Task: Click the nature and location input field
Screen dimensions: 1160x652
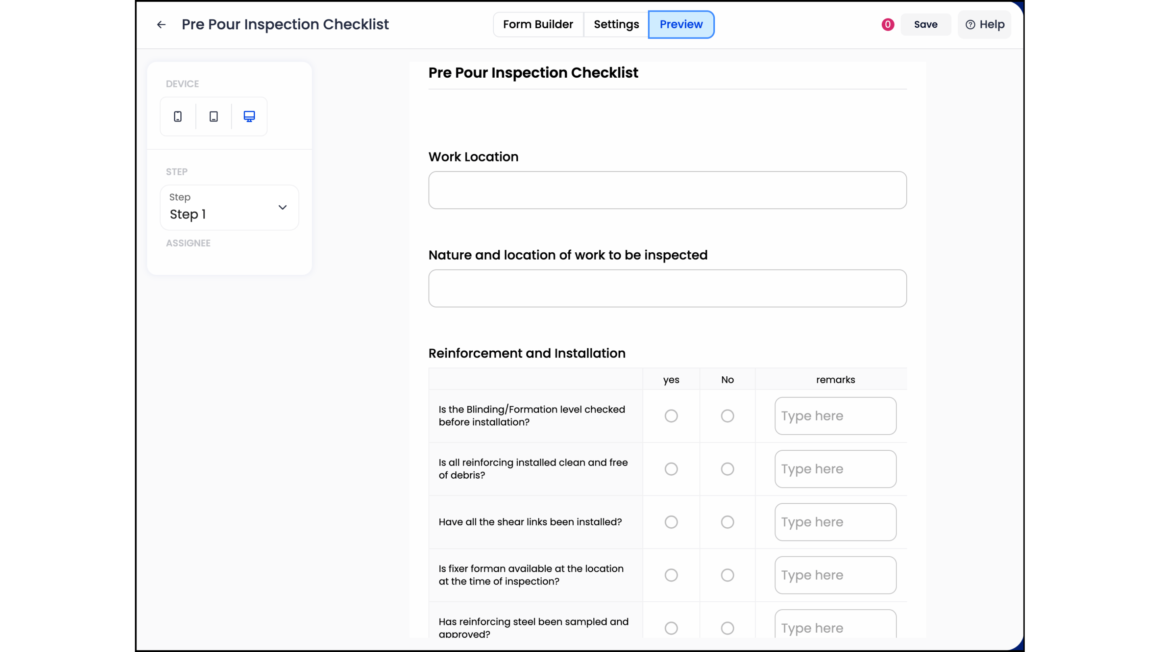Action: coord(667,288)
